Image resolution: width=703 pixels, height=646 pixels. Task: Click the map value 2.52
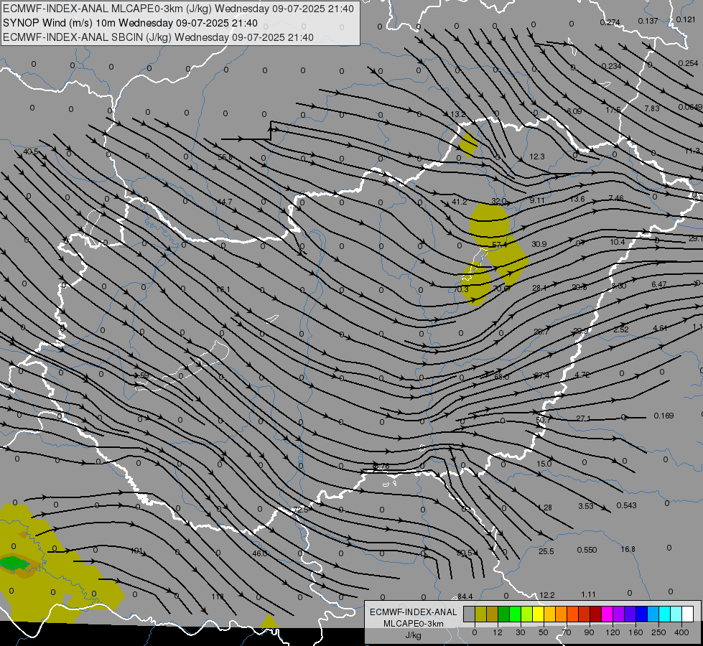[x=621, y=329]
